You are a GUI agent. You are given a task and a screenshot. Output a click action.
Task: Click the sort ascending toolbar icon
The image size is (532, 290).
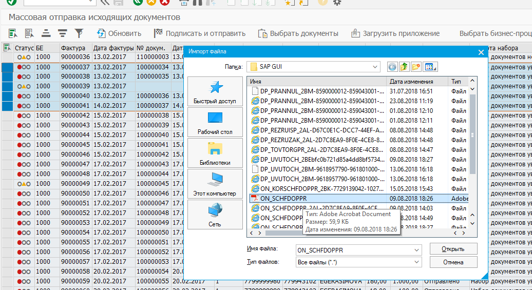tap(46, 33)
